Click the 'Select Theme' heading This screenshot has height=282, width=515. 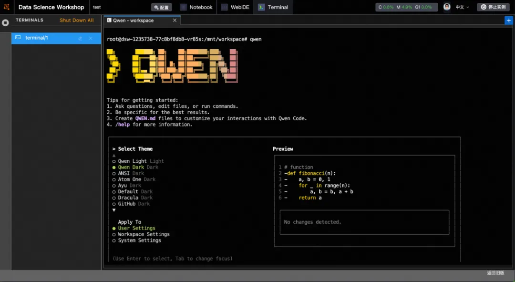click(x=135, y=149)
